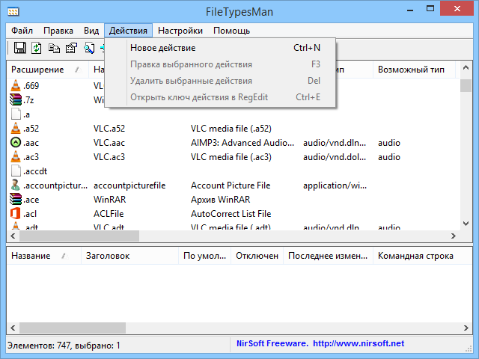This screenshot has width=479, height=359.
Task: Click the Office icon for .acl
Action: (16, 213)
